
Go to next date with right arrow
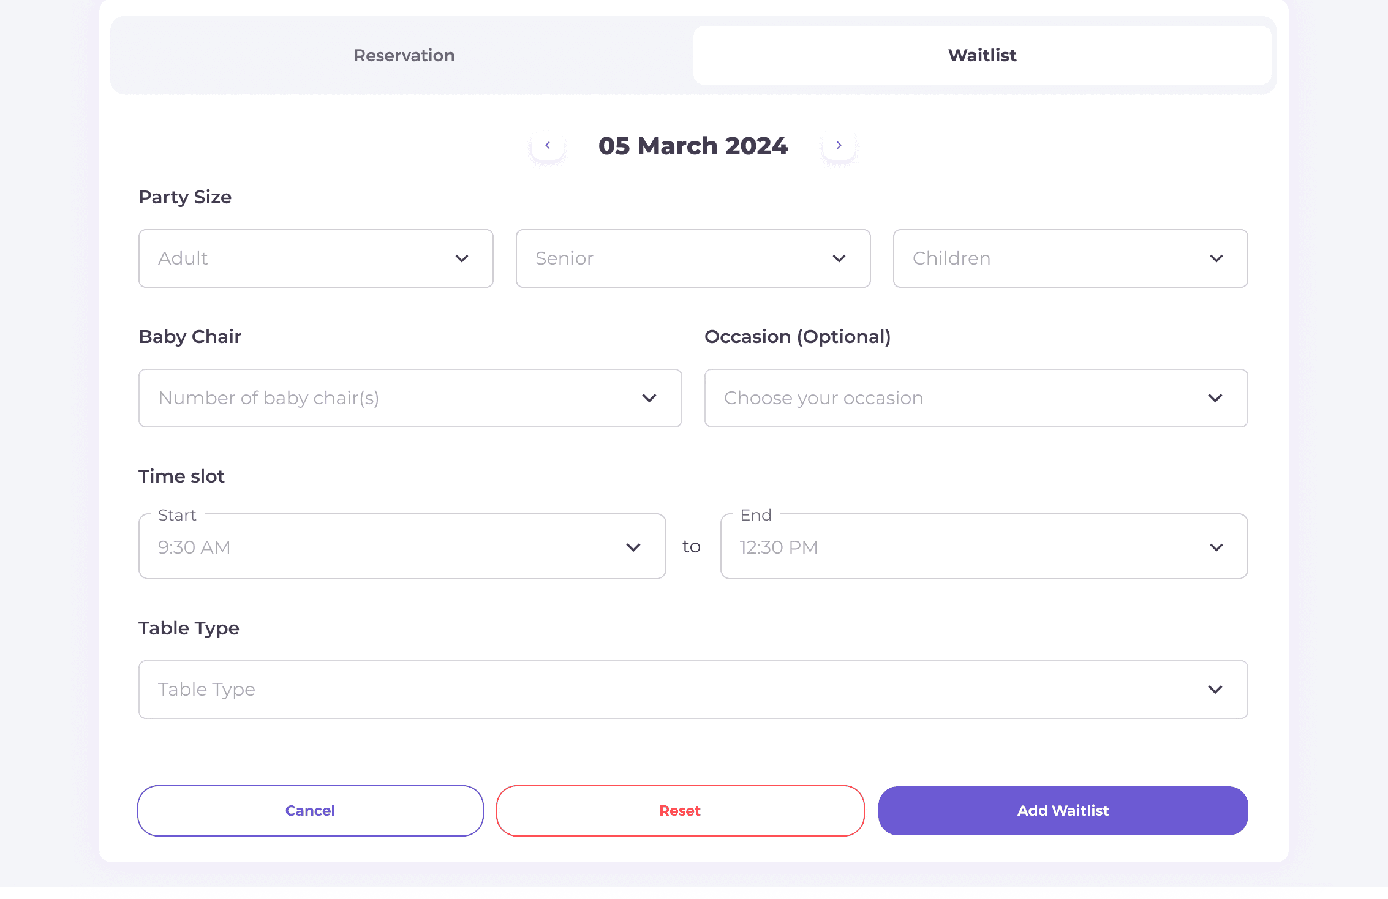[839, 145]
